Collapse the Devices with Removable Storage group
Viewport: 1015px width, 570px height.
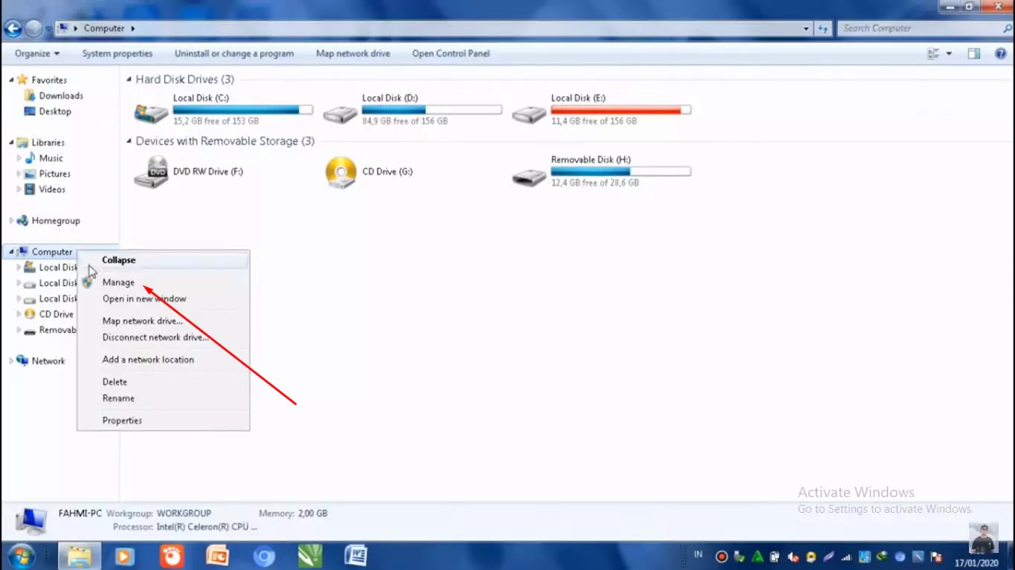[129, 141]
